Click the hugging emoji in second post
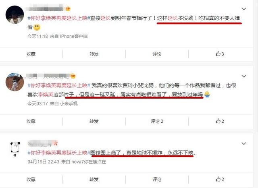The height and width of the screenshot is (188, 258). click(x=207, y=94)
